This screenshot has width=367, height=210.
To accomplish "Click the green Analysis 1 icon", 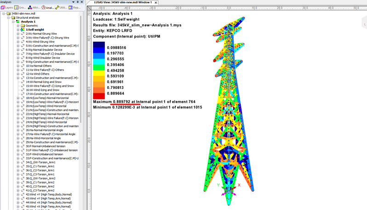I will 17,22.
